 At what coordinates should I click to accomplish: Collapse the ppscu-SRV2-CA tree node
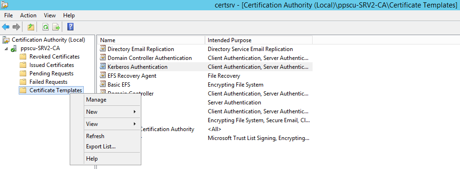point(7,49)
